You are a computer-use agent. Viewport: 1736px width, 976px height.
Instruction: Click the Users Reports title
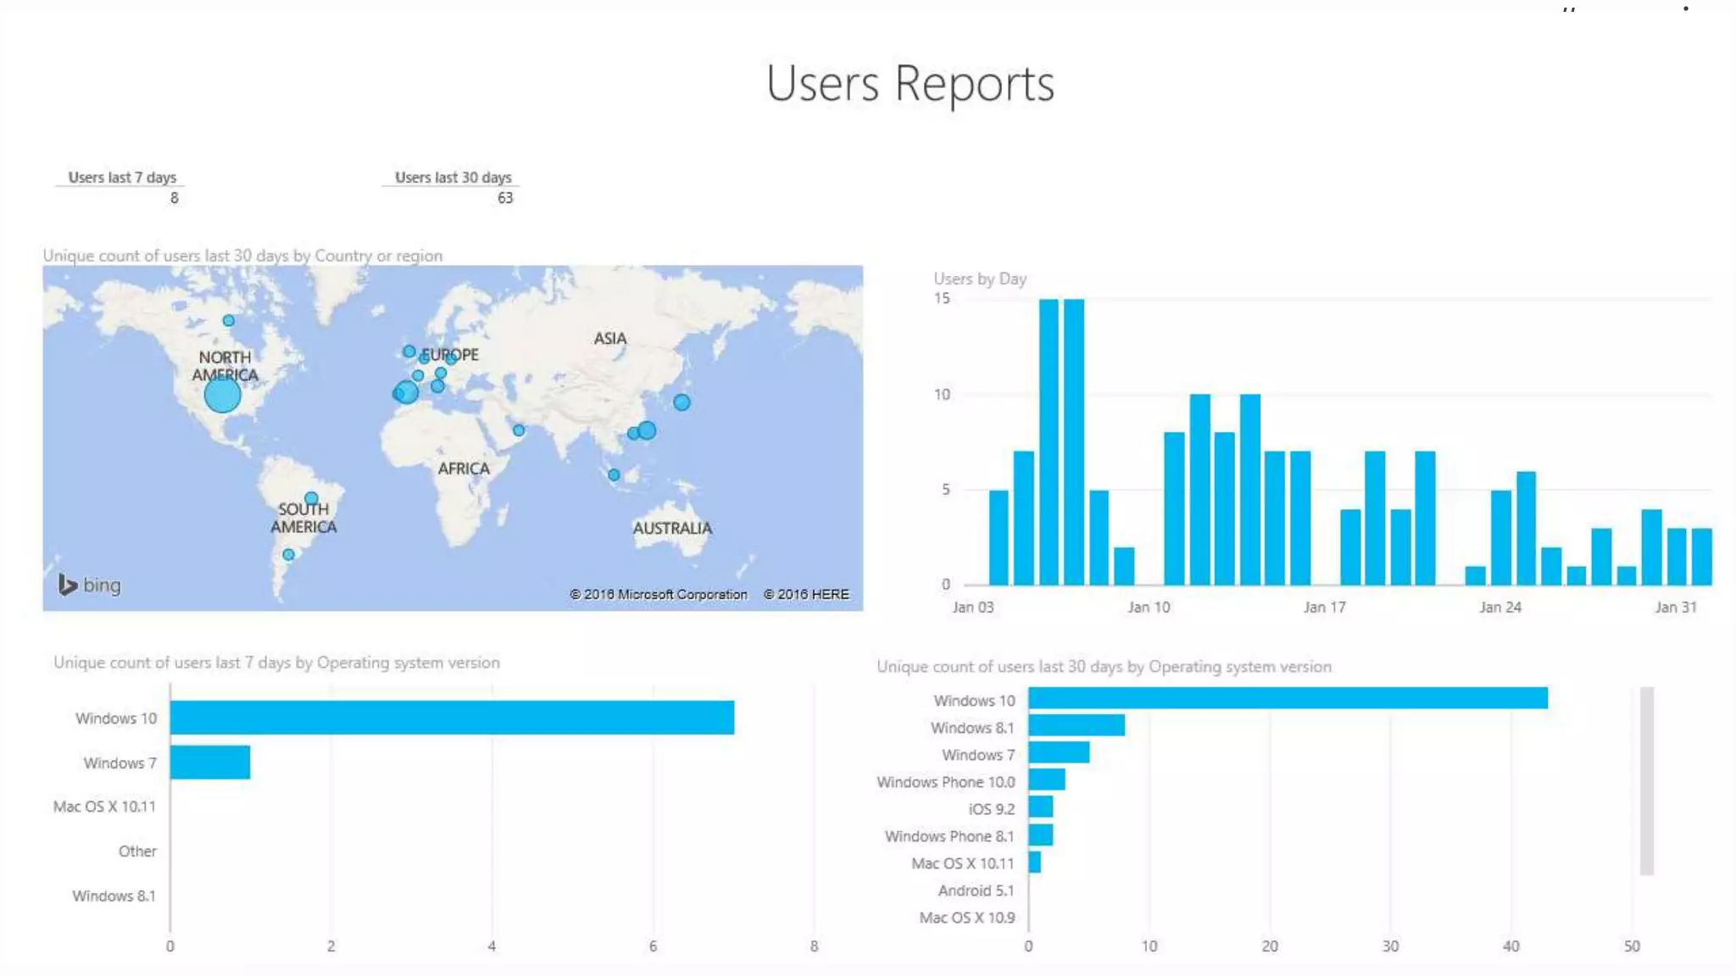pos(910,84)
